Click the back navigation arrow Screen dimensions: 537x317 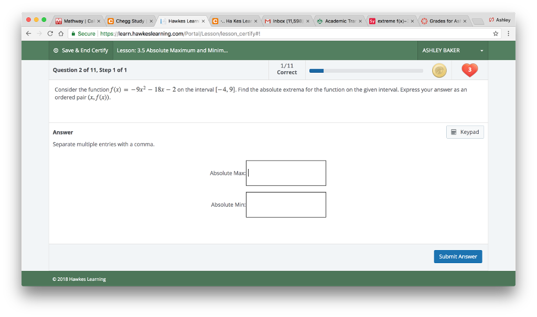point(28,32)
